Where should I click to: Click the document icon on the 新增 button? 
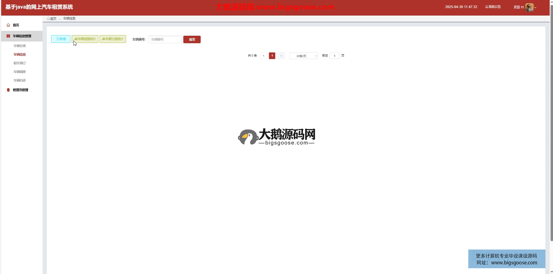(58, 39)
